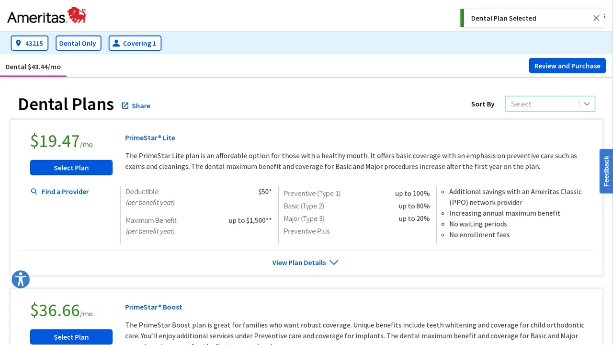This screenshot has width=613, height=345.
Task: Click the Basic (Type 2) label
Action: coord(304,206)
